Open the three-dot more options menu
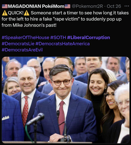This screenshot has width=131, height=145. (x=127, y=6)
